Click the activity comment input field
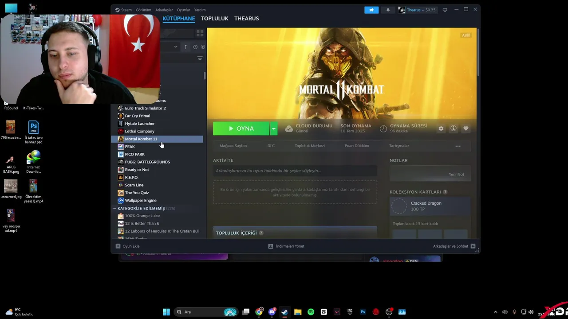The width and height of the screenshot is (568, 319). pos(295,171)
